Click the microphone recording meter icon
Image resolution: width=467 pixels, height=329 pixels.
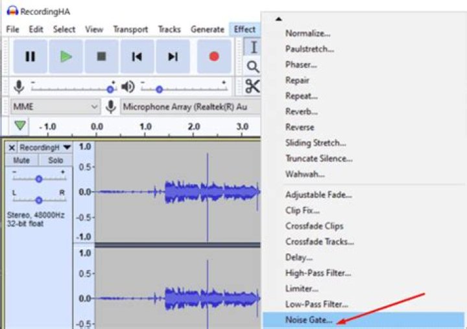[19, 86]
